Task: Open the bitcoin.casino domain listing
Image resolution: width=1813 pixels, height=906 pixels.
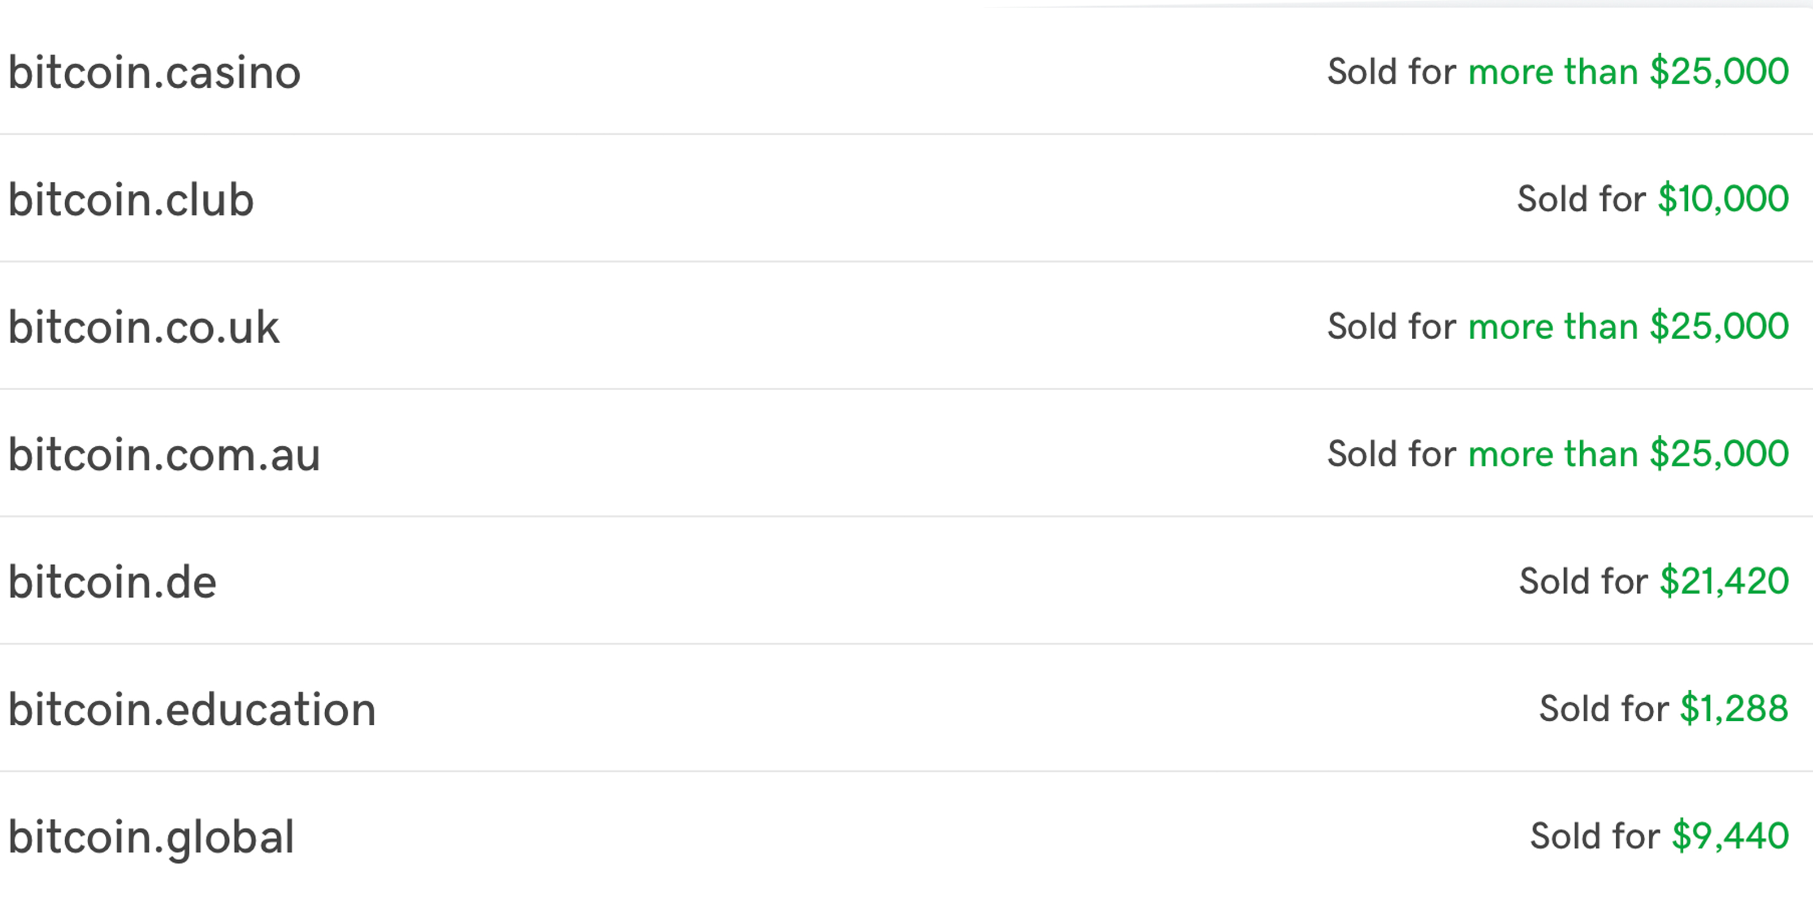Action: tap(154, 73)
